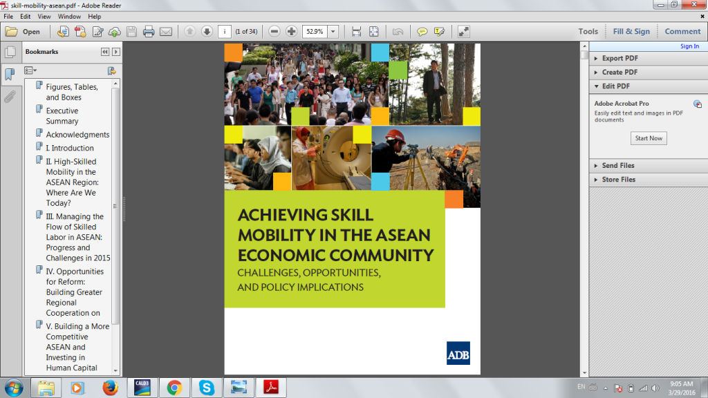Expand the Send Files section
This screenshot has width=708, height=398.
(x=649, y=166)
